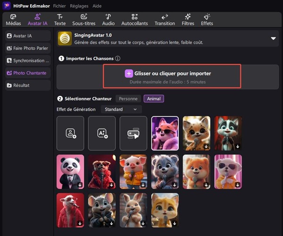Download the leopard cub avatar via arrow icon
Viewport: 283px width, 236px height.
[206, 146]
